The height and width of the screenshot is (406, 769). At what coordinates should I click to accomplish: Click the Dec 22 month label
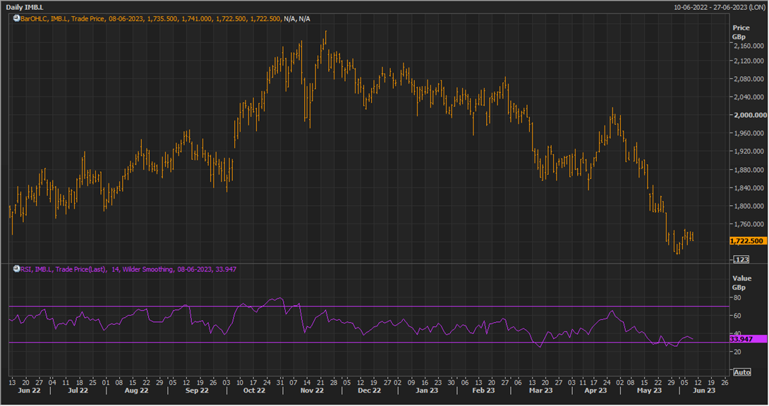coord(369,390)
